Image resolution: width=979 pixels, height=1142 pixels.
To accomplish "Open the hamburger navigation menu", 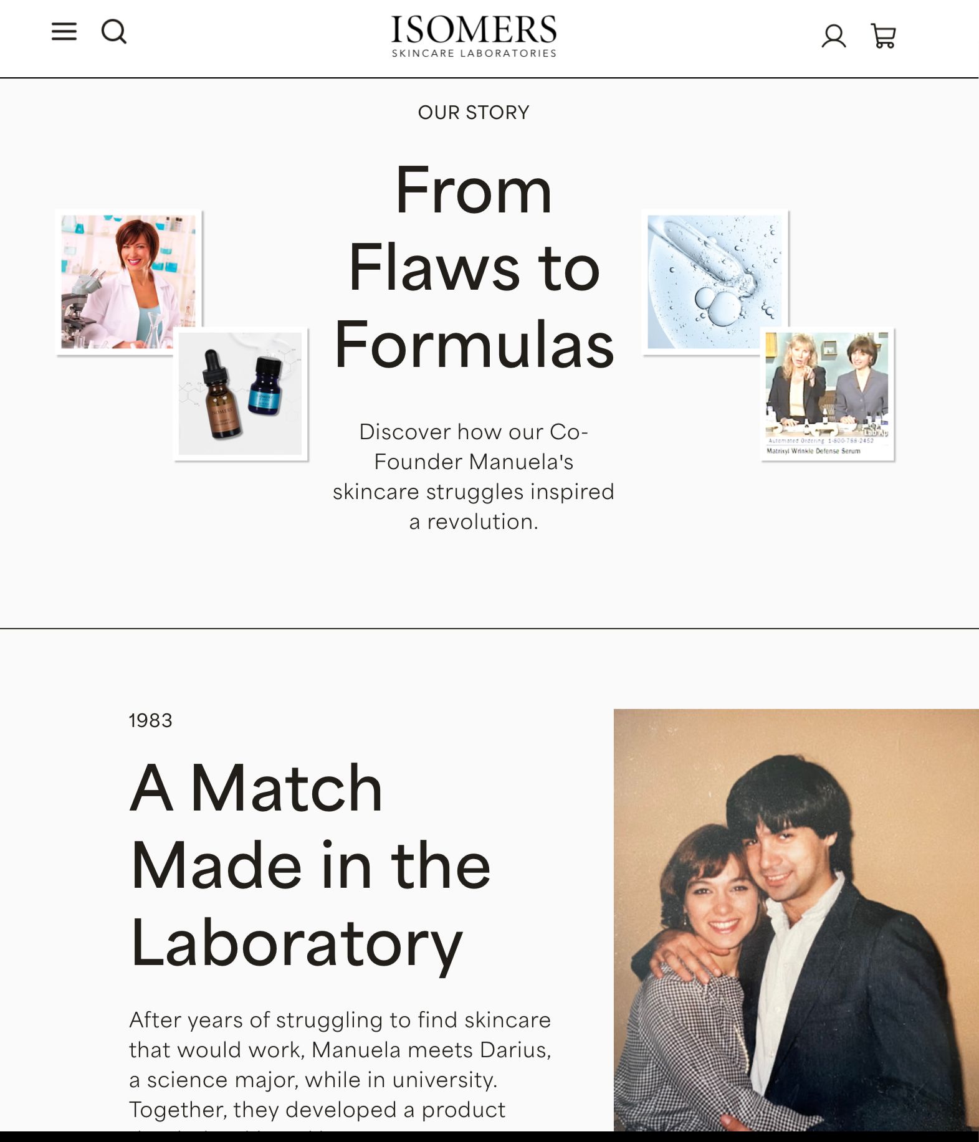I will click(64, 32).
